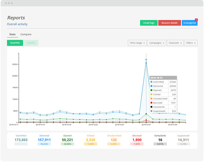The image size is (204, 163).
Task: Click the In progress button
Action: tap(189, 23)
